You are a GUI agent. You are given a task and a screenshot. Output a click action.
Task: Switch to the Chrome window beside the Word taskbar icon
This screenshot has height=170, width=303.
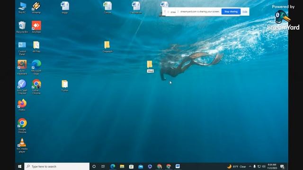point(169,166)
